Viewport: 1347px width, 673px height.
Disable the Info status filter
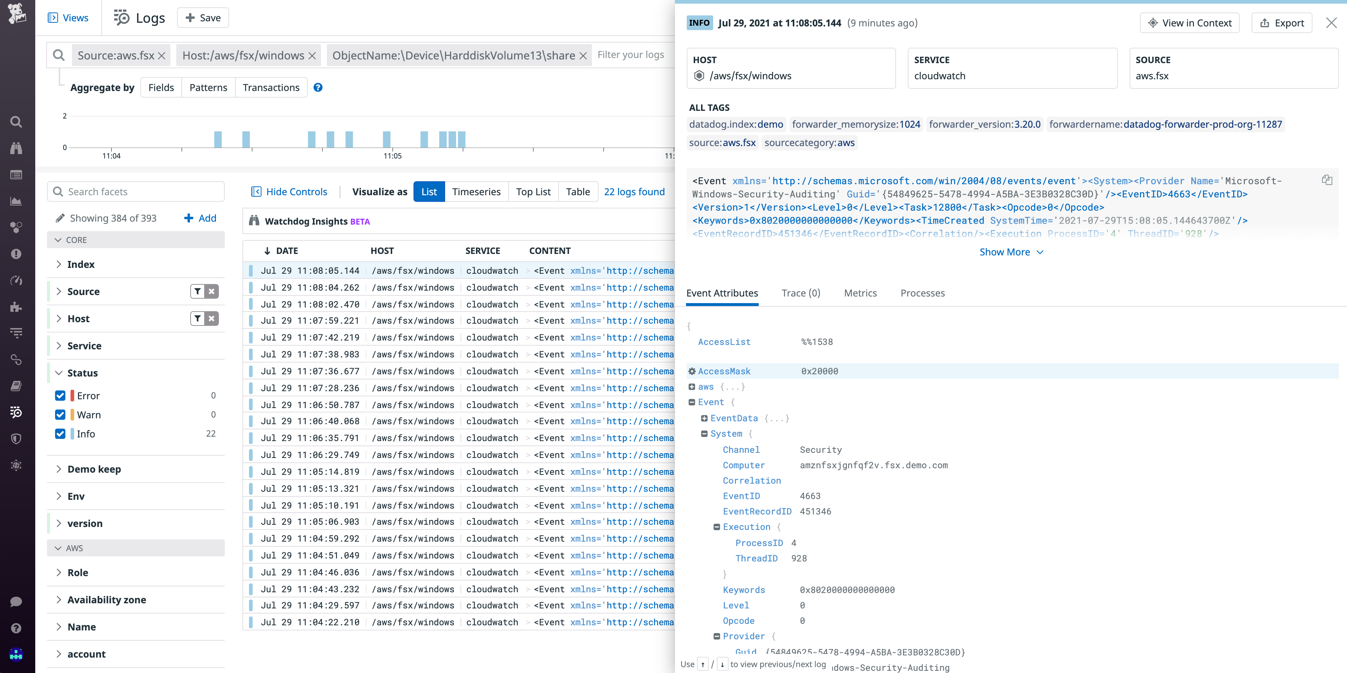(59, 434)
